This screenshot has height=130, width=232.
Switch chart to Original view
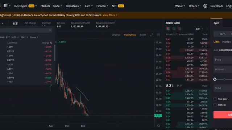pos(116,35)
